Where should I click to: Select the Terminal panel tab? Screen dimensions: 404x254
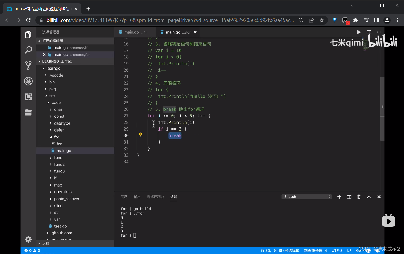point(174,197)
